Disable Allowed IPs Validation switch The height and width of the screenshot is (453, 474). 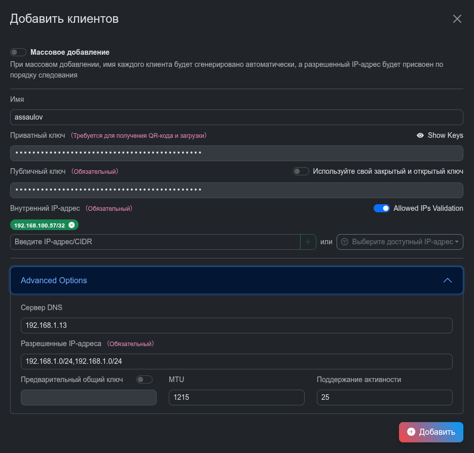(x=381, y=208)
